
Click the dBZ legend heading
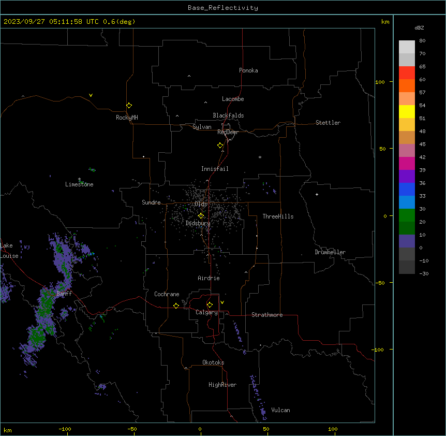419,28
